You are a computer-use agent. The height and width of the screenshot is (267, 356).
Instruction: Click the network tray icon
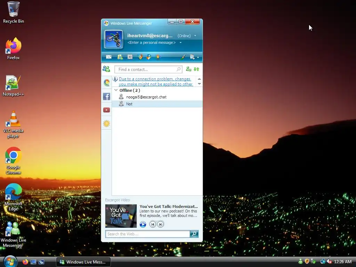tap(323, 261)
